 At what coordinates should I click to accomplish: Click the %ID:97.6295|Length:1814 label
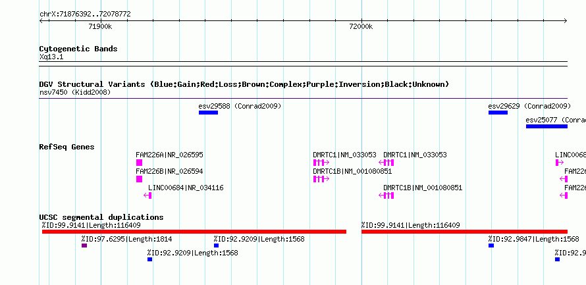(x=126, y=239)
